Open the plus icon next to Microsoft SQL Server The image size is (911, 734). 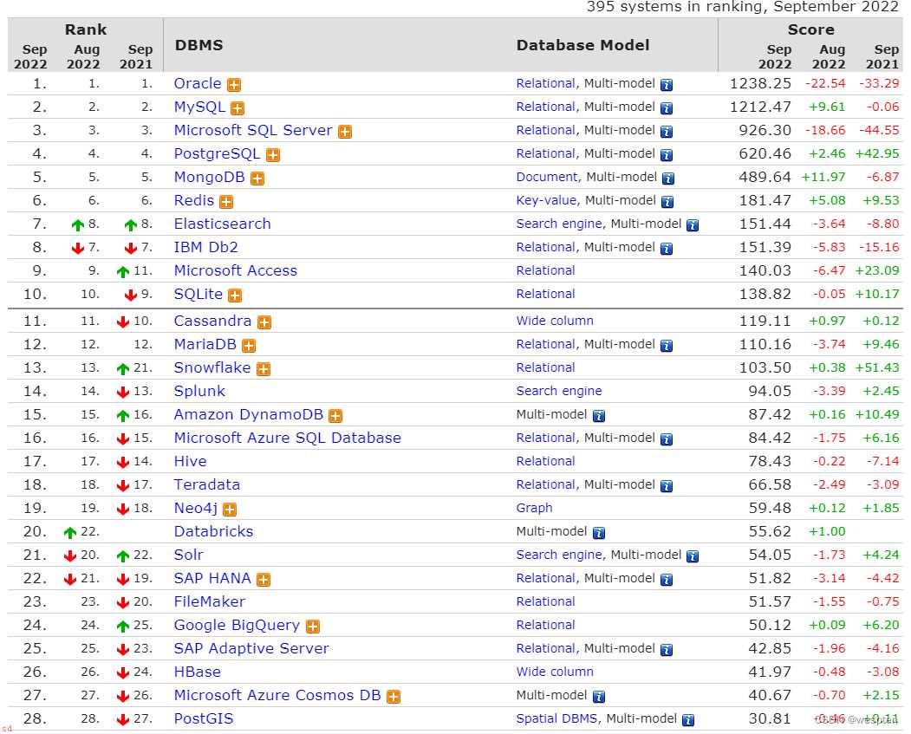click(x=345, y=131)
